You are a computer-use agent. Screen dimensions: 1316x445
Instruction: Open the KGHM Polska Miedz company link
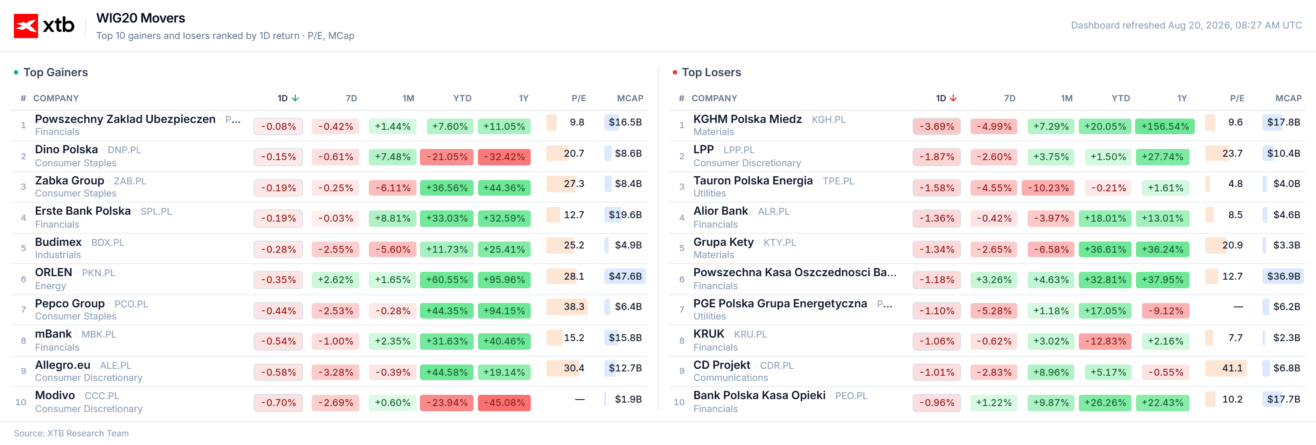tap(748, 119)
